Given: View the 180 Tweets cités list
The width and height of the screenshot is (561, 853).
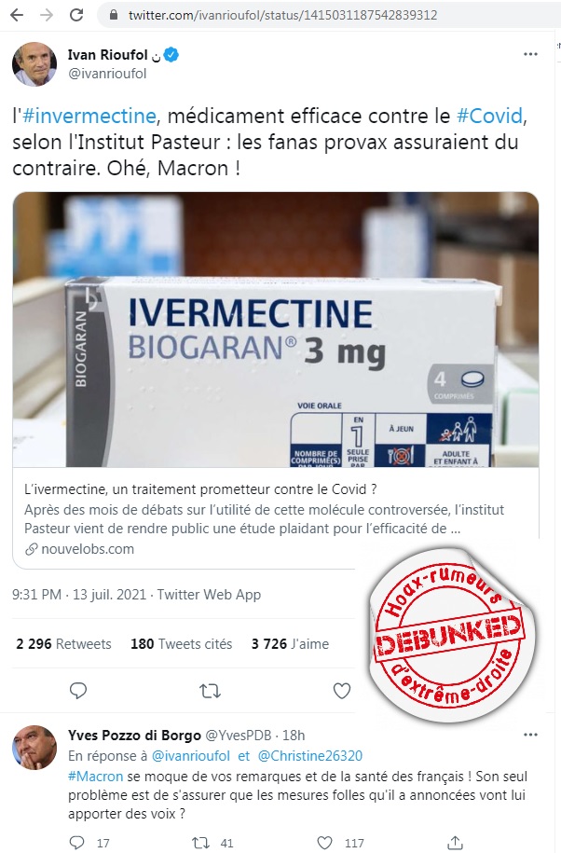Looking at the screenshot, I should click(x=181, y=644).
